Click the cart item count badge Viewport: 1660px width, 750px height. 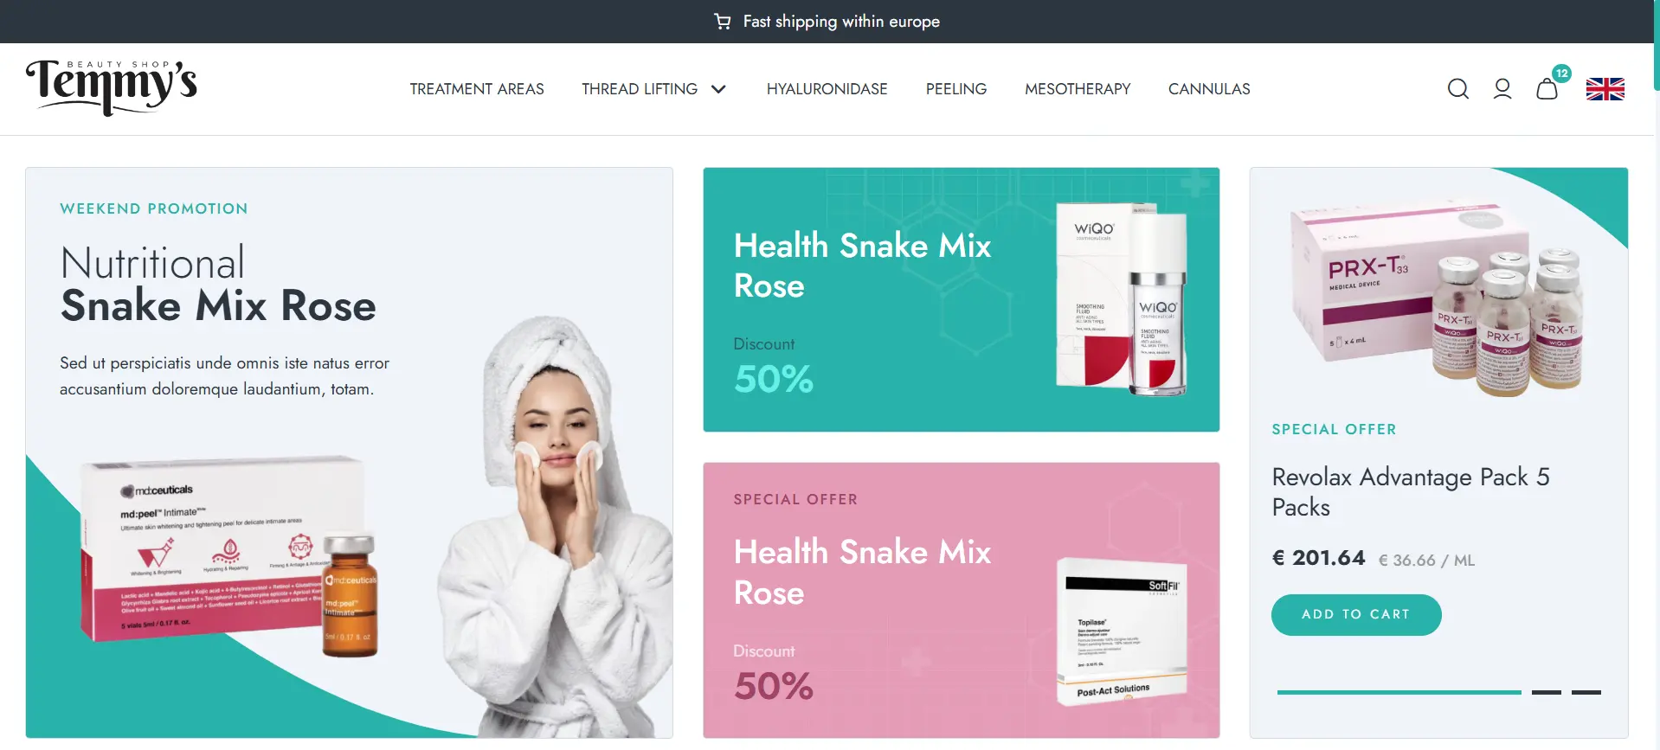pyautogui.click(x=1561, y=74)
